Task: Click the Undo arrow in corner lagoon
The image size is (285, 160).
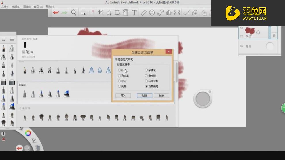Action: (19, 148)
